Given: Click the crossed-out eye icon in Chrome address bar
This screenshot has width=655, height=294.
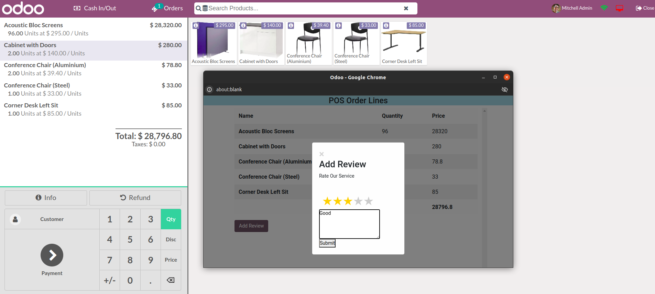Looking at the screenshot, I should [505, 90].
